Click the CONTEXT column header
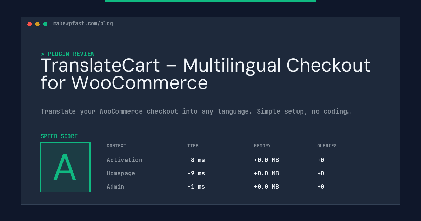The image size is (421, 221). tap(116, 146)
